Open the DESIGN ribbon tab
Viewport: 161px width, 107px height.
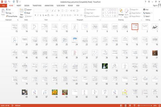pyautogui.click(x=27, y=6)
